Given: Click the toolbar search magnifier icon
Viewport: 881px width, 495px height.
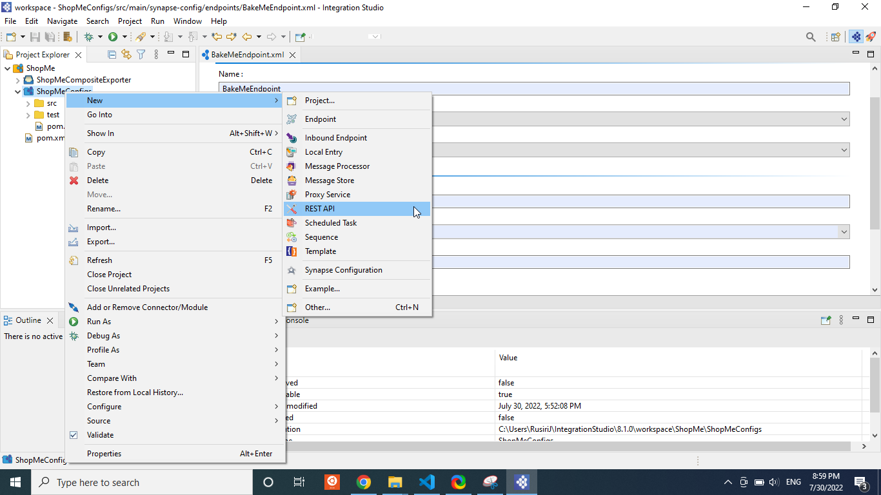Looking at the screenshot, I should pos(811,37).
